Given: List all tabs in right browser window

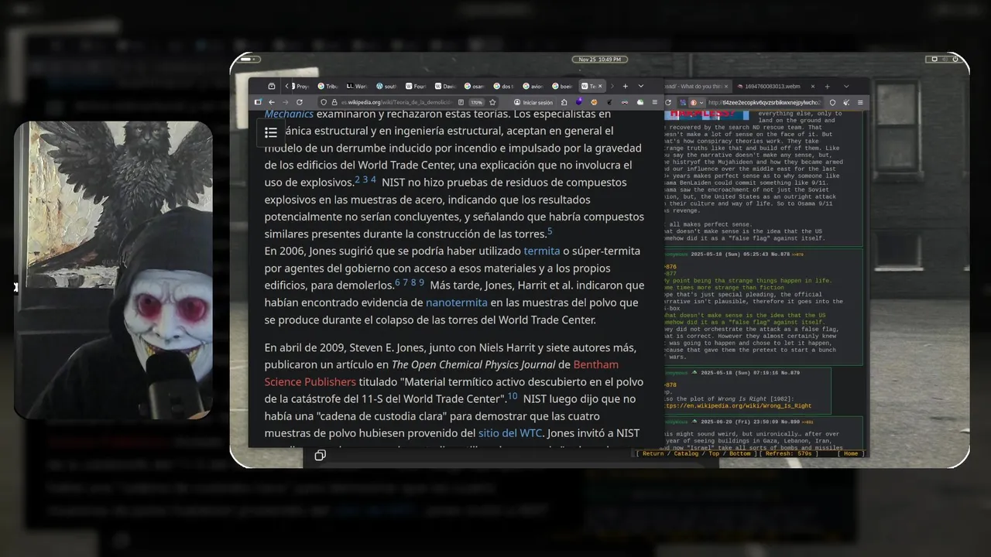Looking at the screenshot, I should tap(846, 86).
